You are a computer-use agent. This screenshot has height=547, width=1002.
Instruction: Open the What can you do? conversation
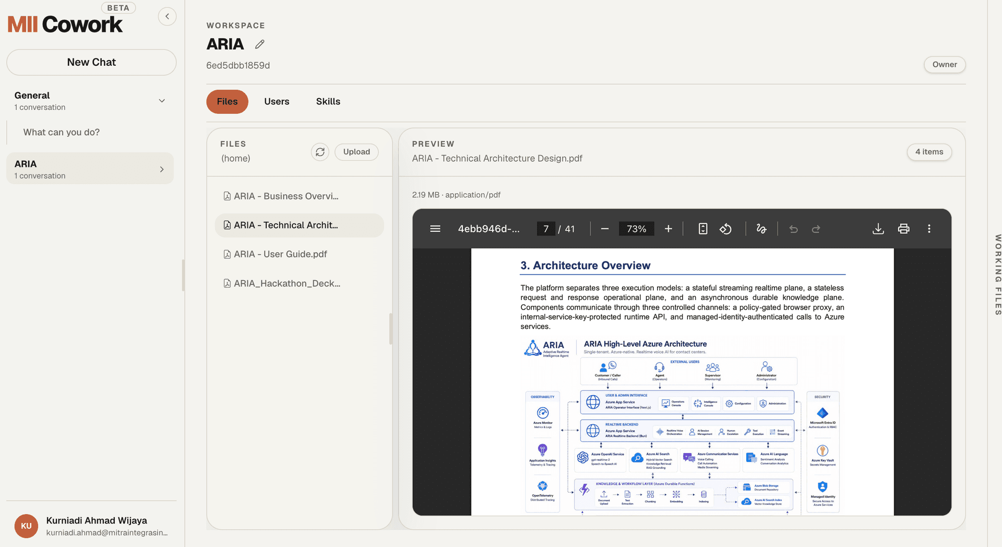62,133
